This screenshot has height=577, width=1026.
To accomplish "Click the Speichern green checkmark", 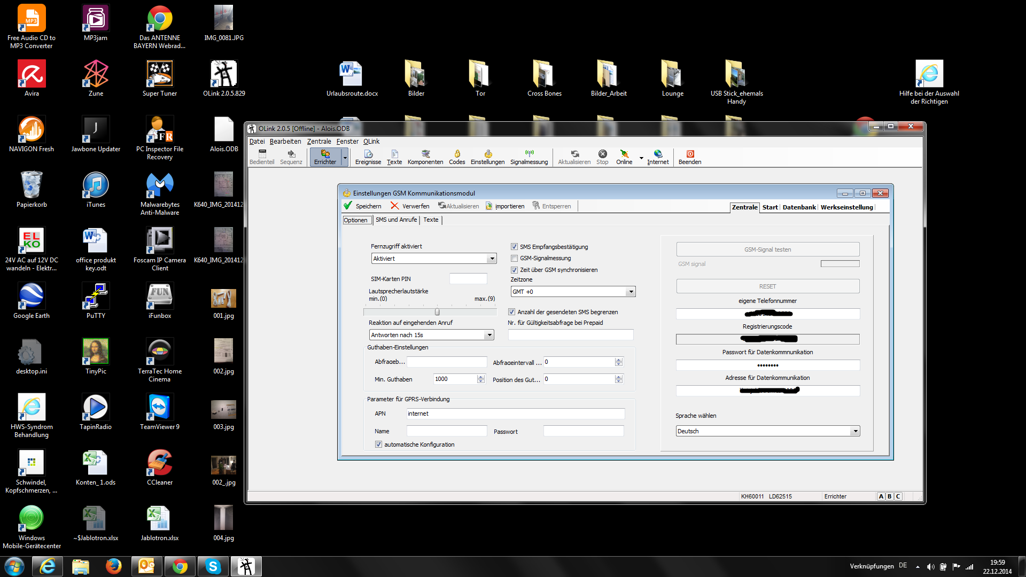I will point(348,206).
